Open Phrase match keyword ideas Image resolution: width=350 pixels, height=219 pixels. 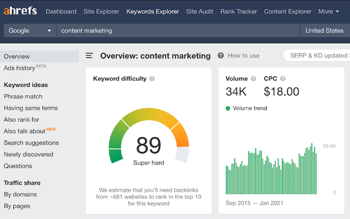click(23, 96)
